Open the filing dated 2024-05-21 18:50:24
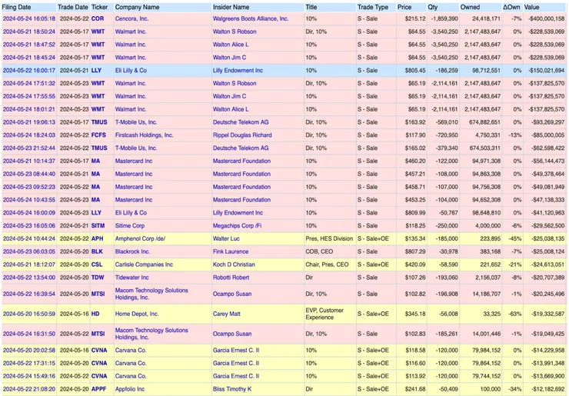Viewport: 569px width, 396px height. 29,32
